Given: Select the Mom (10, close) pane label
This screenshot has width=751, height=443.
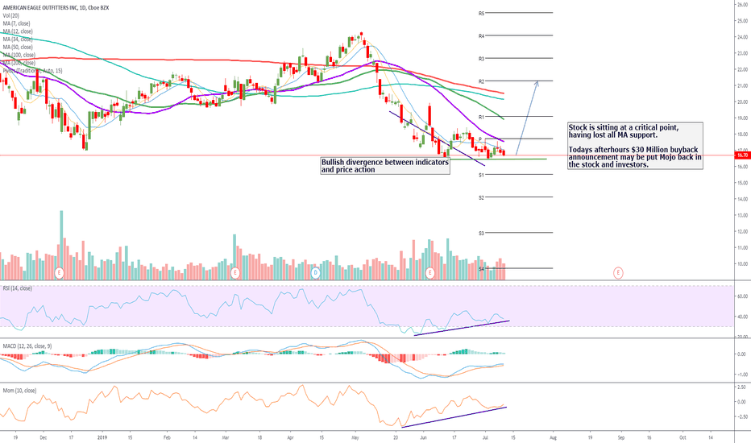Looking at the screenshot, I should click(x=19, y=391).
